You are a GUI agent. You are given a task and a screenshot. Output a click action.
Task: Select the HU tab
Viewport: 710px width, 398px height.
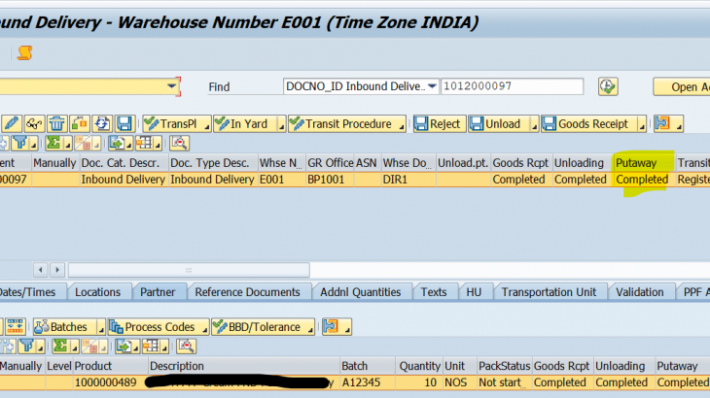point(474,292)
